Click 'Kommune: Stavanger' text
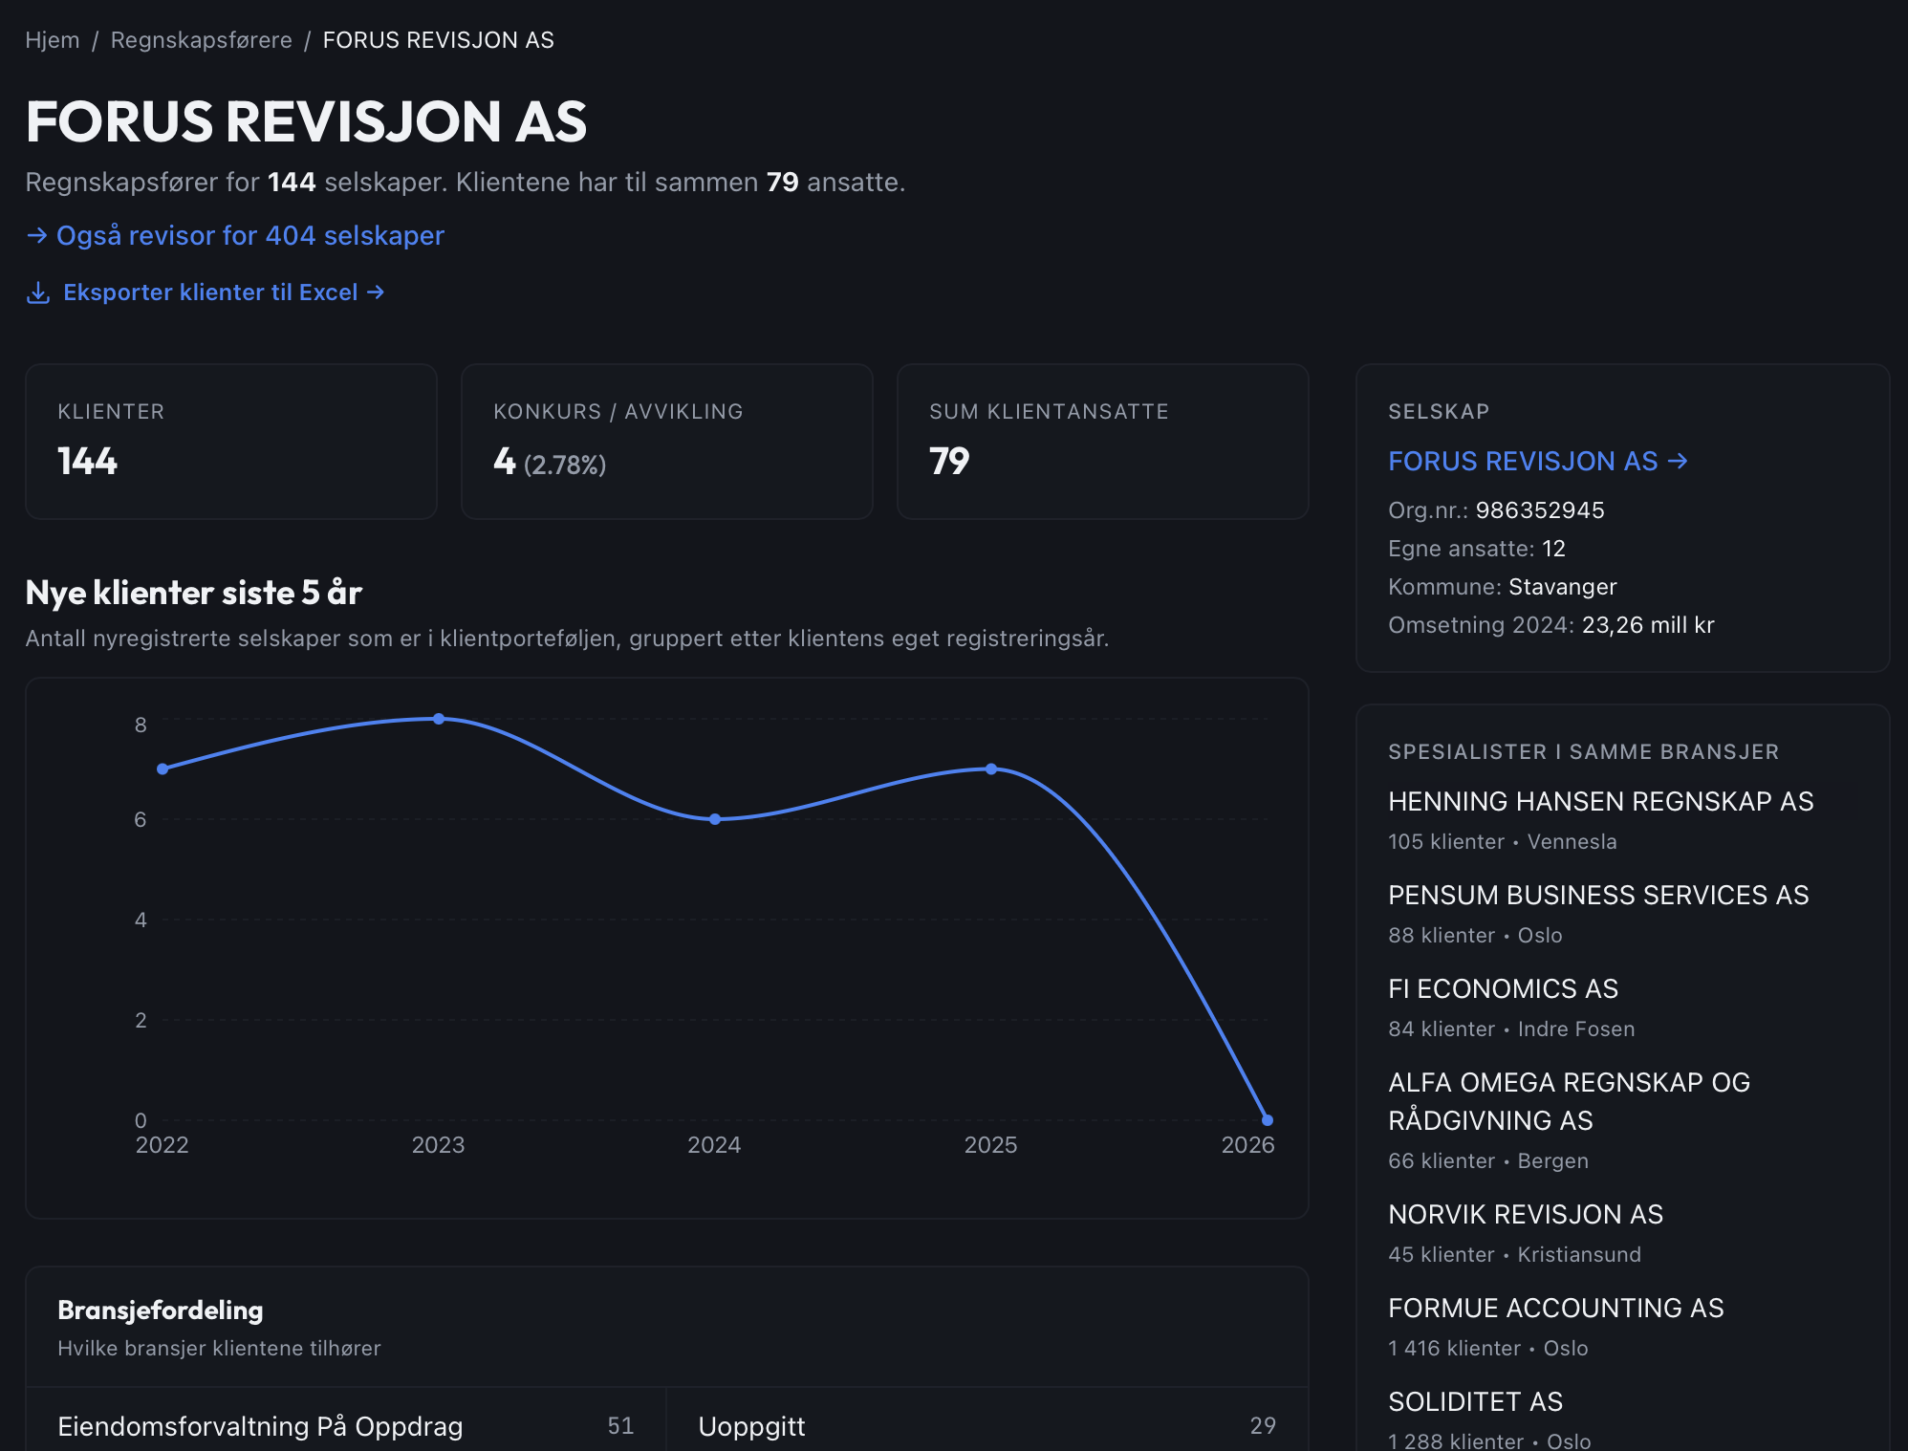This screenshot has height=1451, width=1908. [x=1503, y=587]
